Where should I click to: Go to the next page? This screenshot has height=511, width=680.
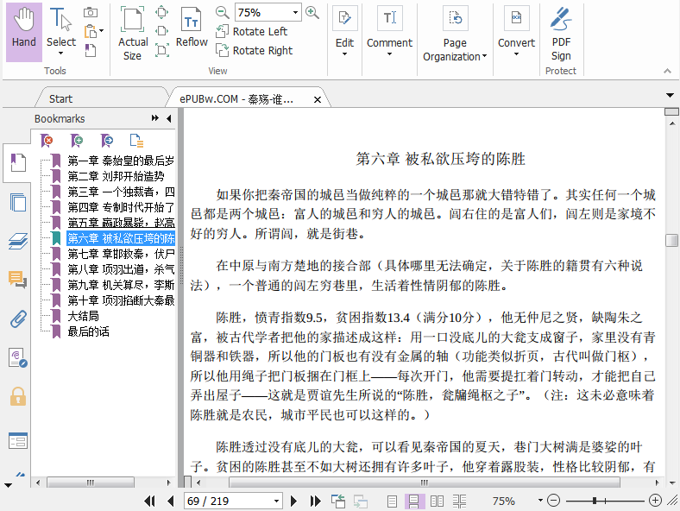(293, 501)
